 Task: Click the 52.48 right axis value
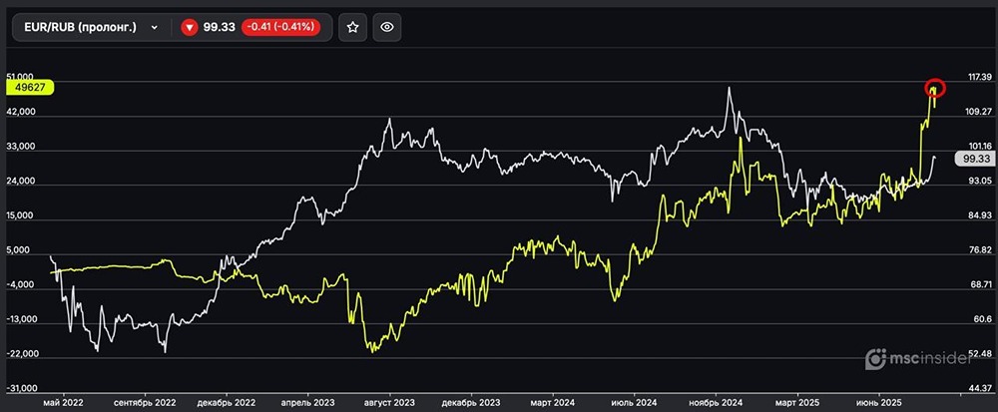981,353
